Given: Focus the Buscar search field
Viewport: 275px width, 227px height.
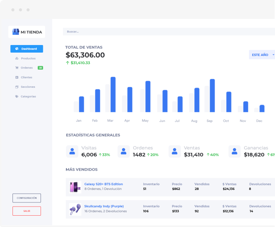Looking at the screenshot, I should (167, 31).
